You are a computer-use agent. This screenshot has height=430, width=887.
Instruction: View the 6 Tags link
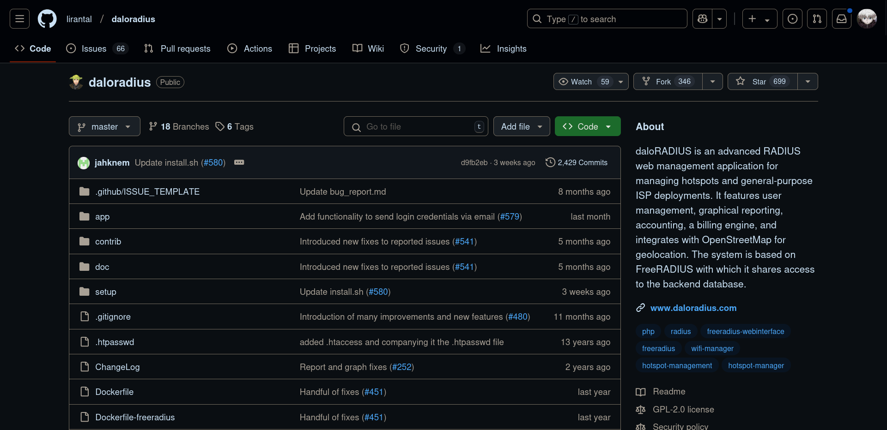[x=235, y=126]
